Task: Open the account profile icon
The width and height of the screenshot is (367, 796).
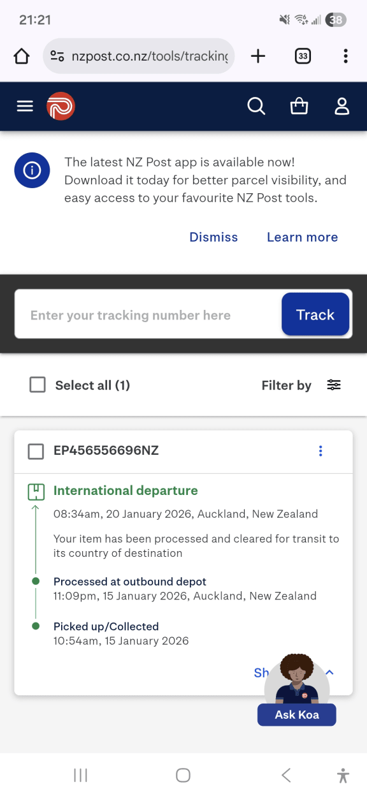Action: coord(342,106)
